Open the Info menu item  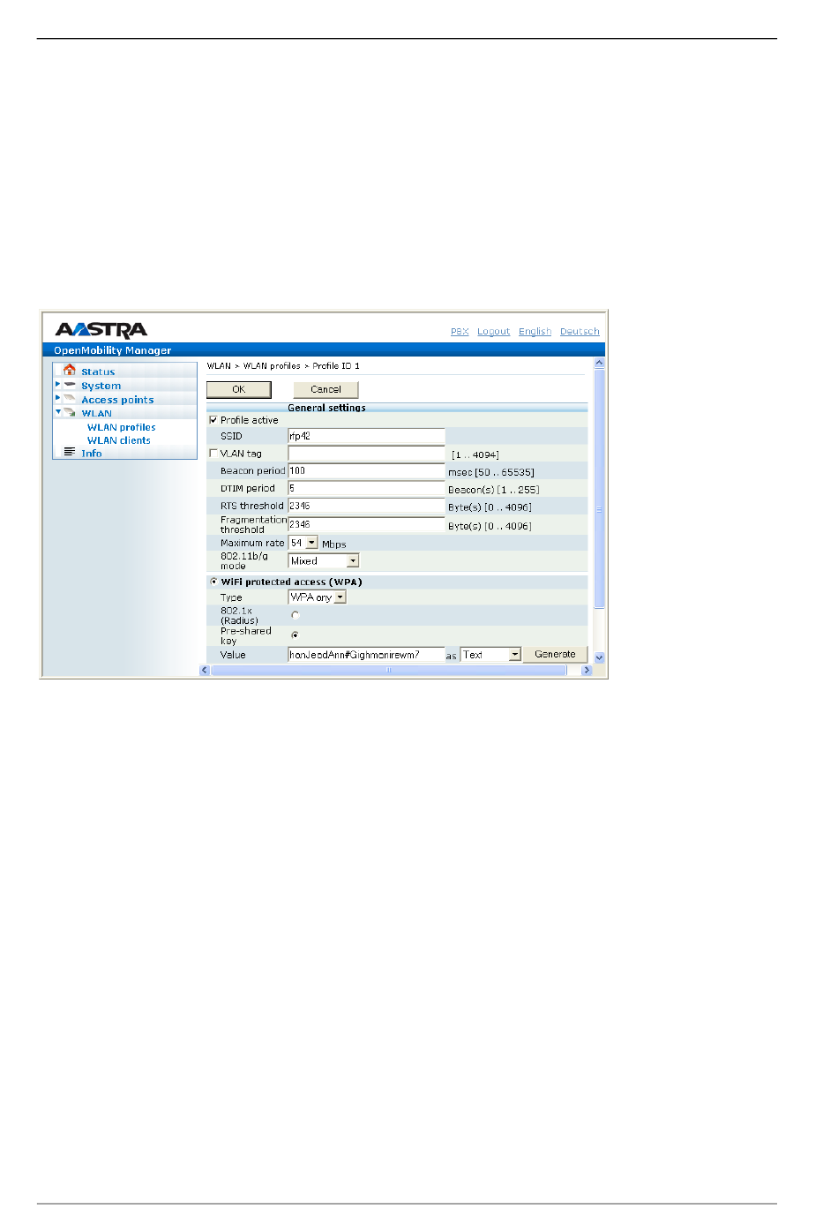pos(92,454)
